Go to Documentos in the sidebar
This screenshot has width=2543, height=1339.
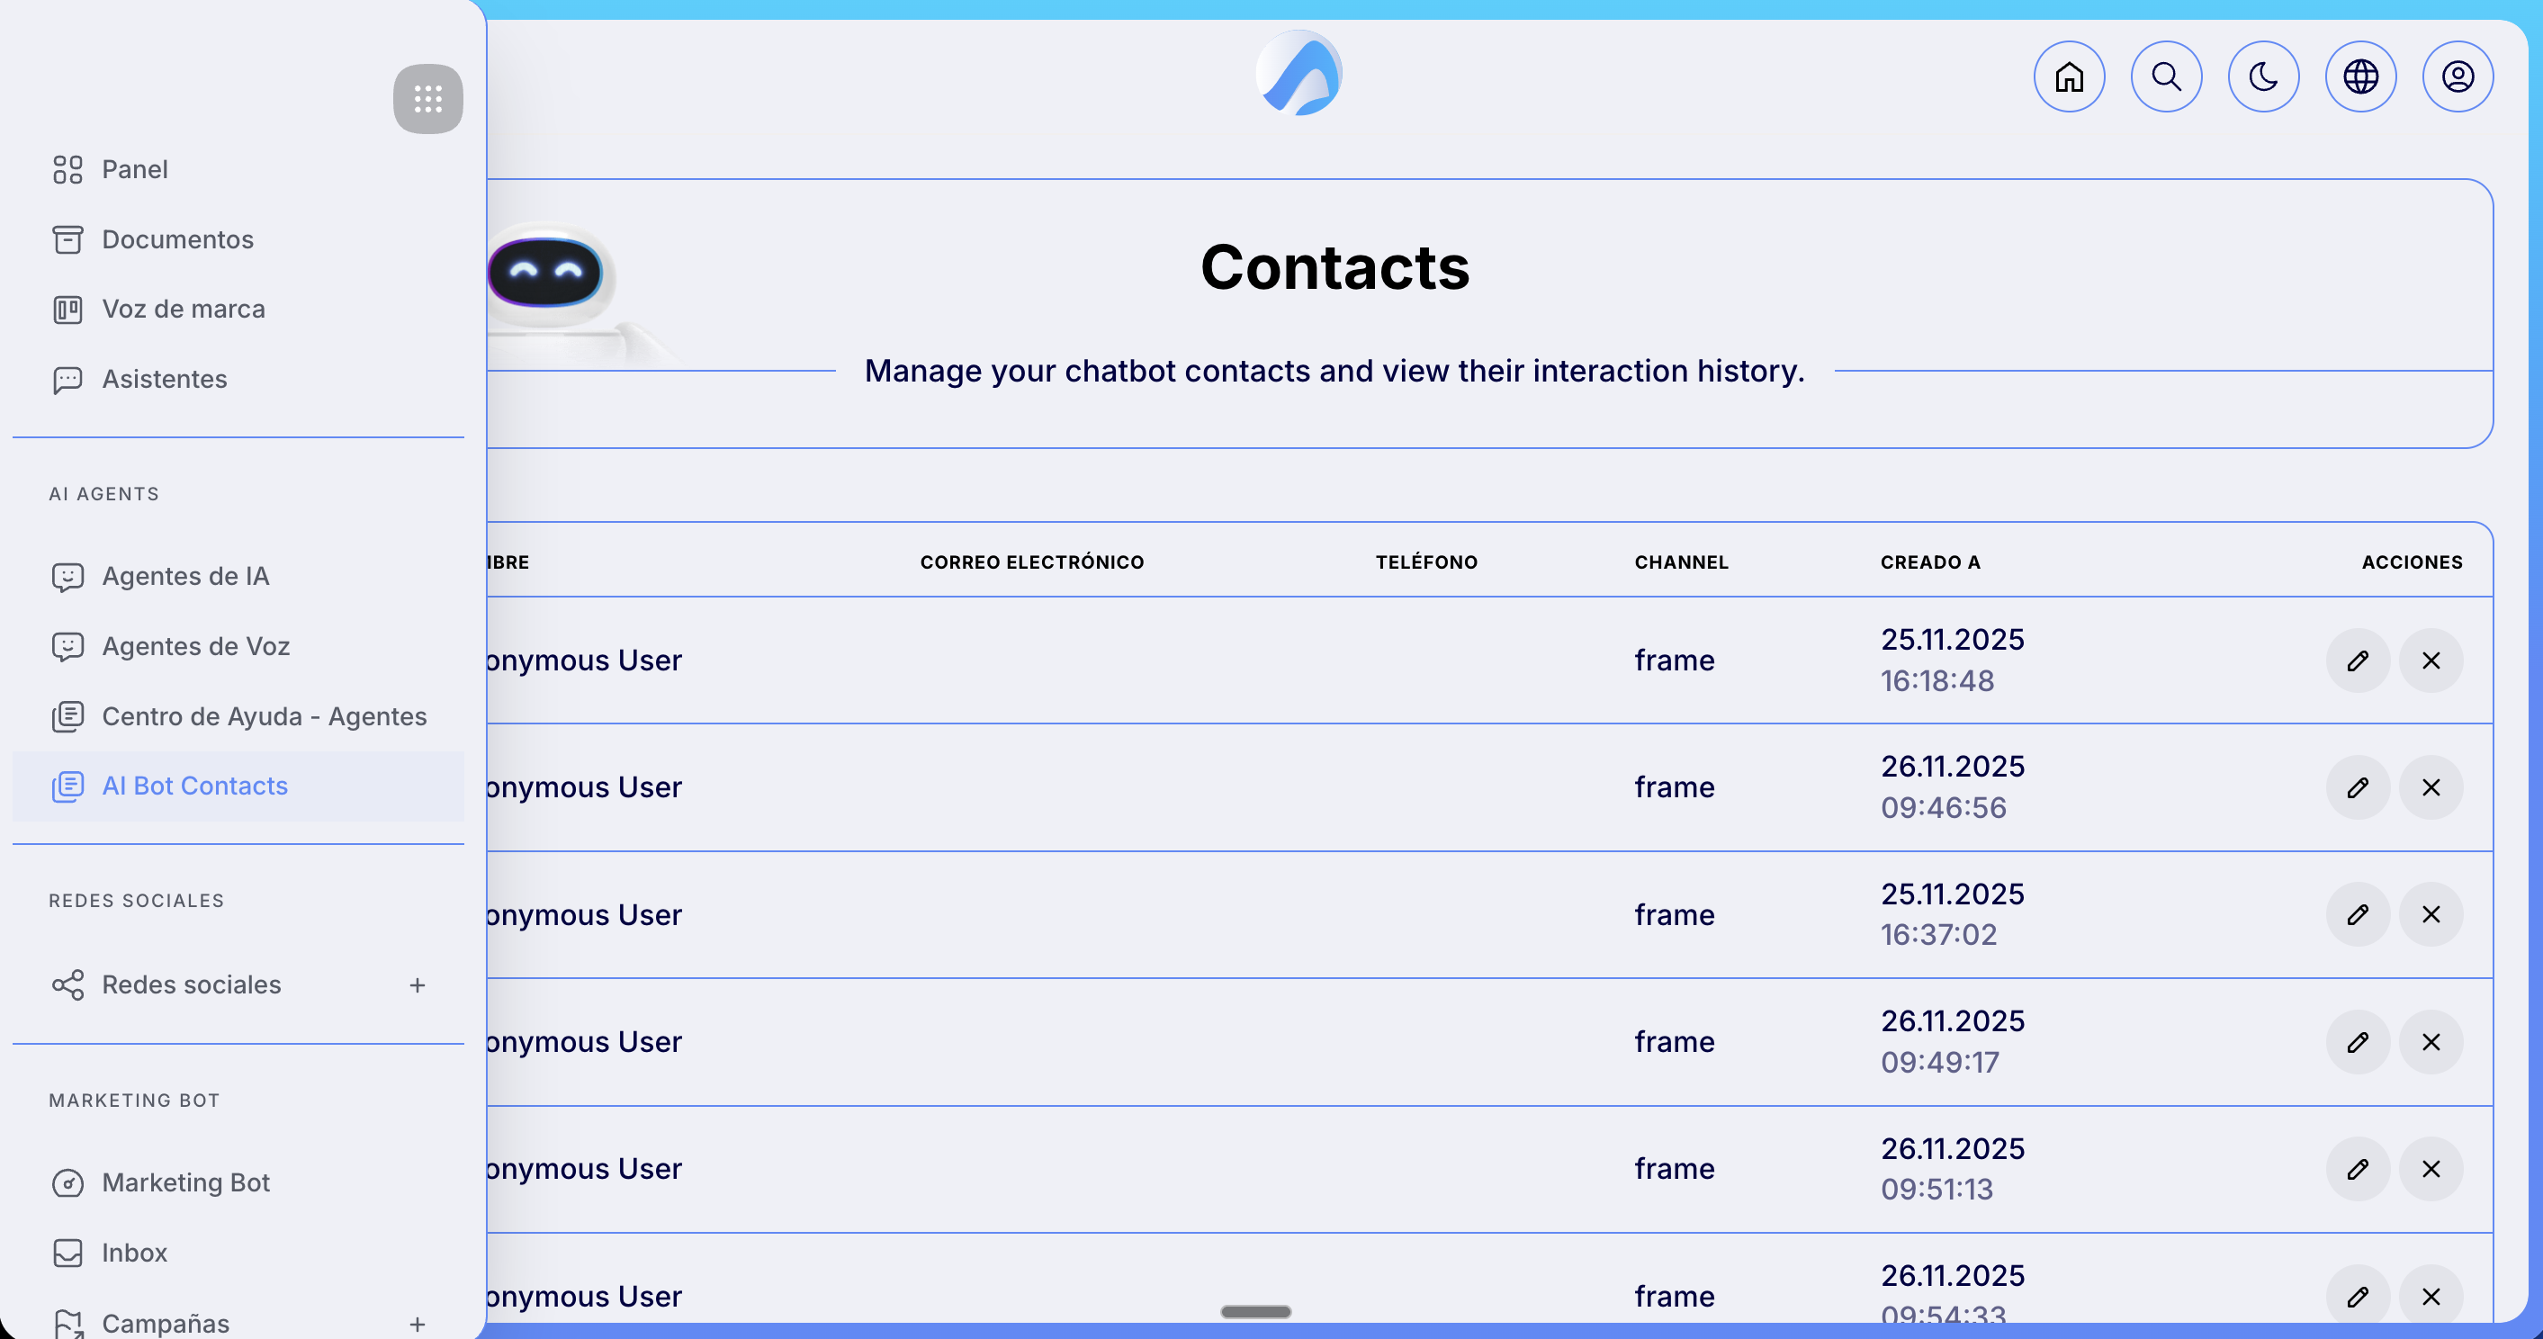pyautogui.click(x=177, y=239)
